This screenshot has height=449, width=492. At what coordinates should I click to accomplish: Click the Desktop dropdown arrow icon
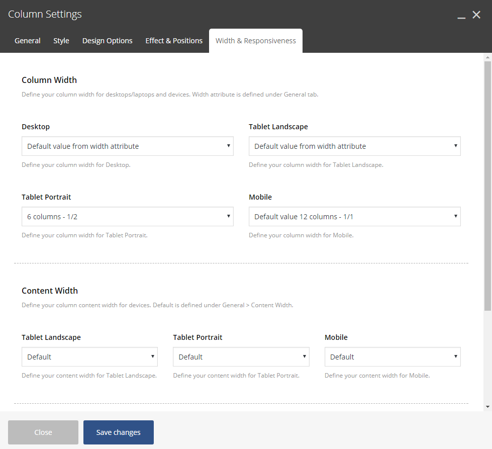[x=229, y=146]
